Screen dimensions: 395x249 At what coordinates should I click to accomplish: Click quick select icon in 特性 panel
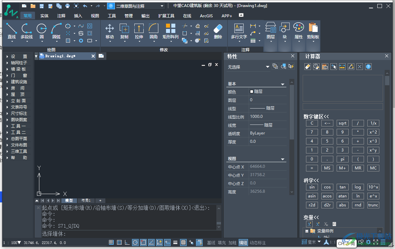pyautogui.click(x=291, y=66)
